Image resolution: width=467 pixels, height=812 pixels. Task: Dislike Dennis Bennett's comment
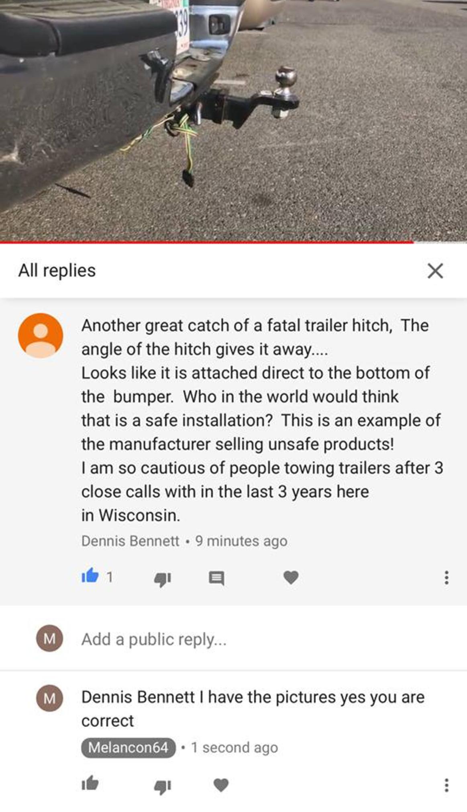point(163,579)
